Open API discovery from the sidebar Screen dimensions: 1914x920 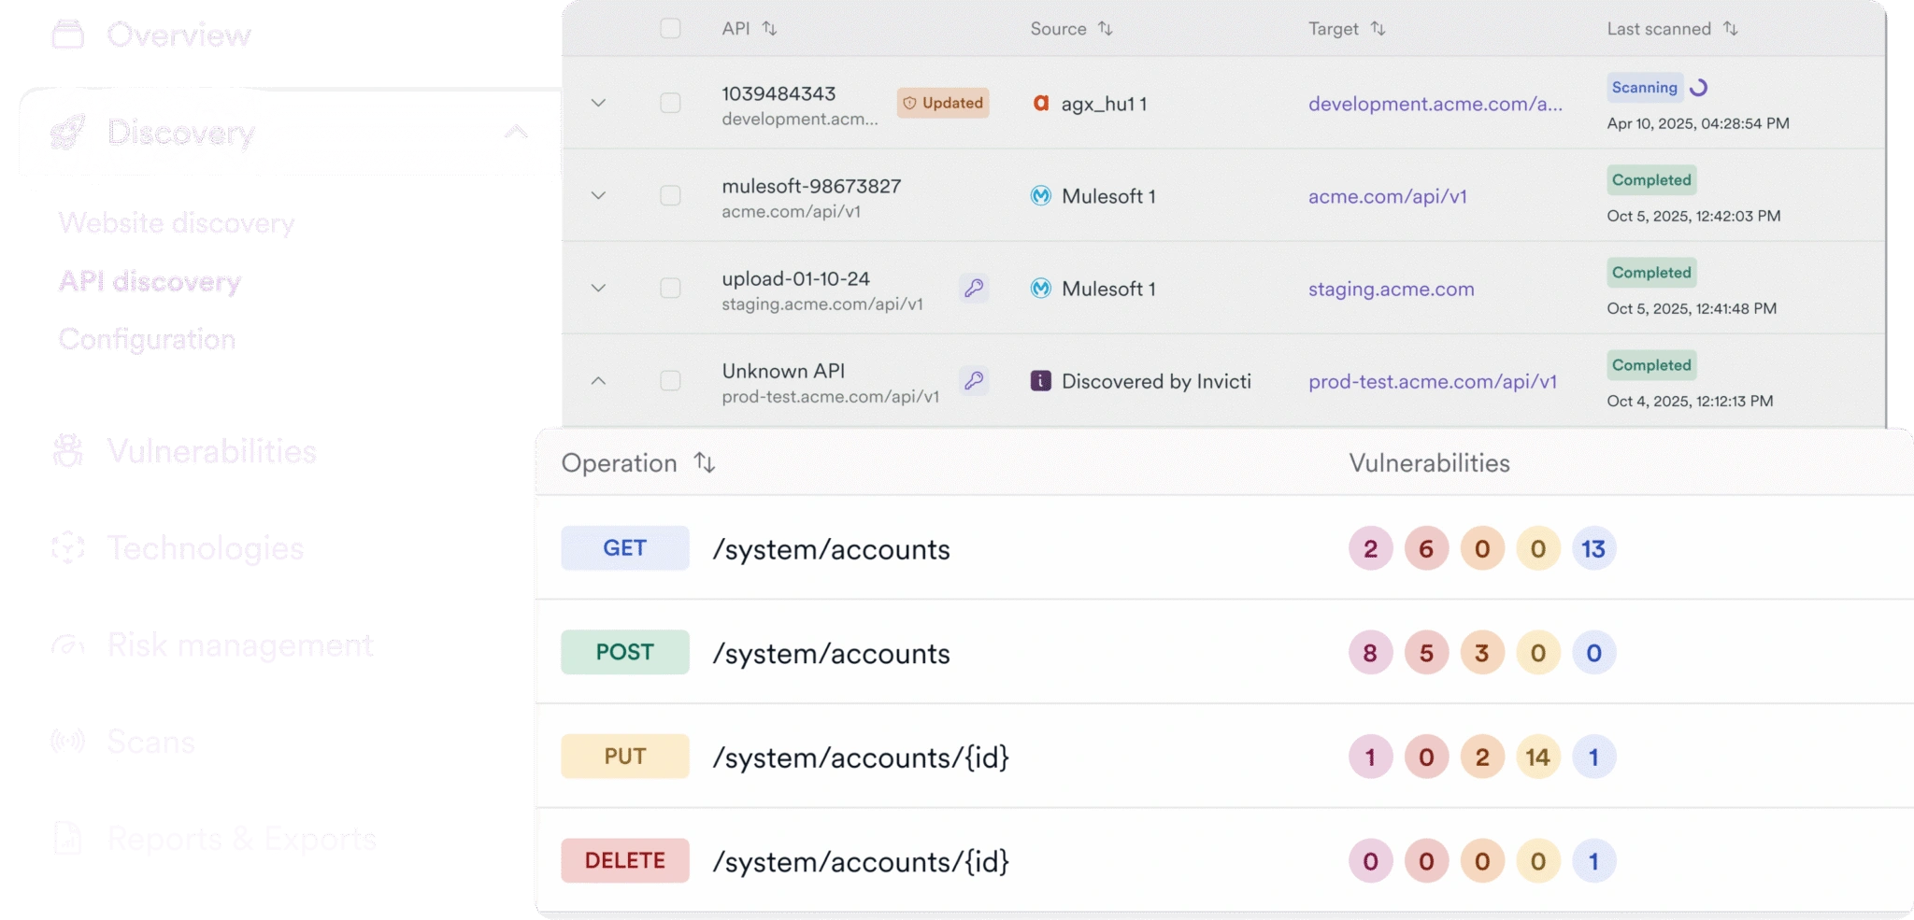tap(150, 281)
